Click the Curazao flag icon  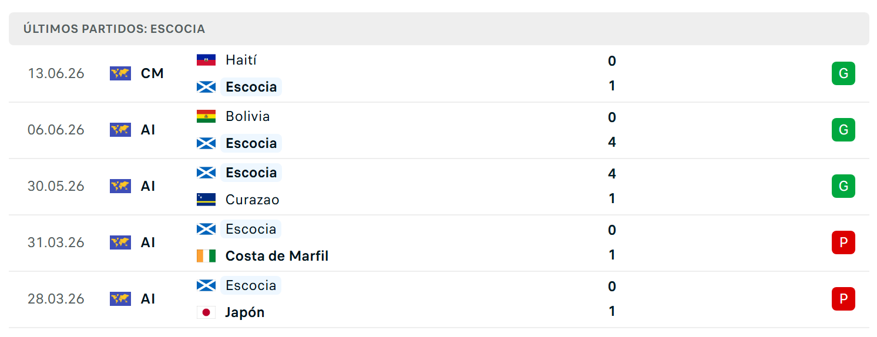[x=206, y=200]
